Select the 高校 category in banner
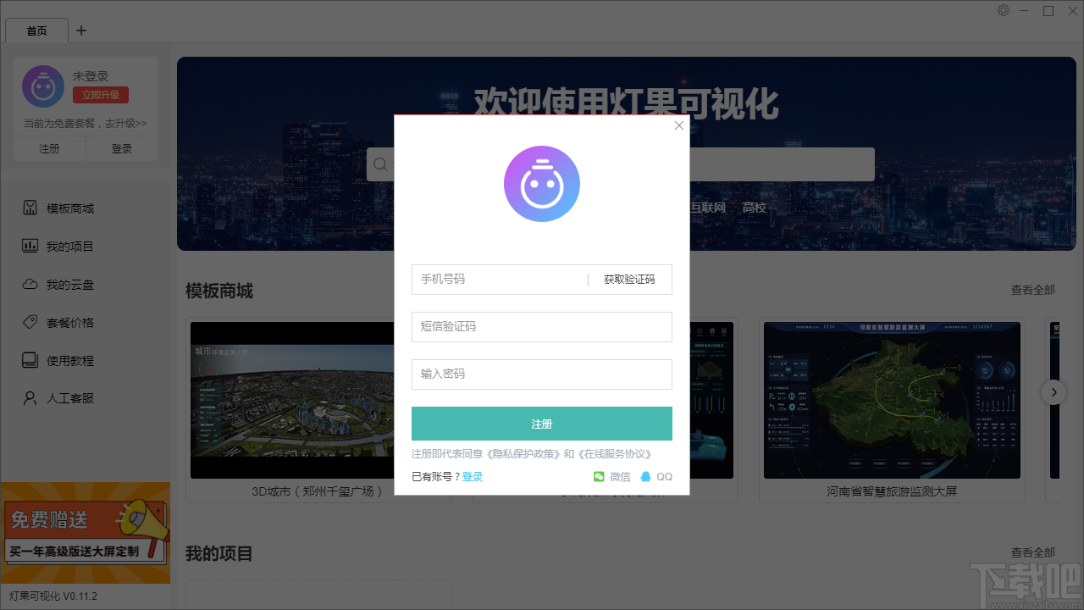The width and height of the screenshot is (1084, 610). point(754,208)
